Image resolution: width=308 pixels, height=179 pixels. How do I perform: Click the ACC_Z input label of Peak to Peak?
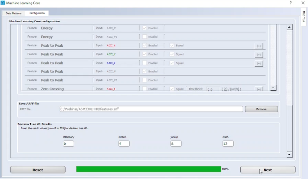[x=111, y=63]
